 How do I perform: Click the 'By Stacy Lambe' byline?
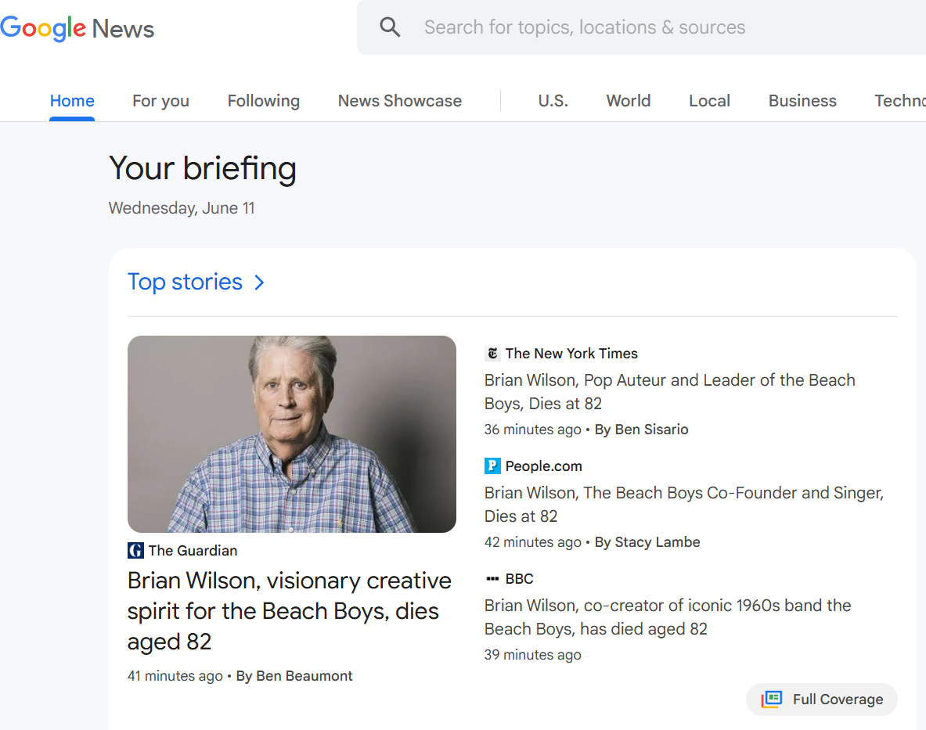(647, 542)
